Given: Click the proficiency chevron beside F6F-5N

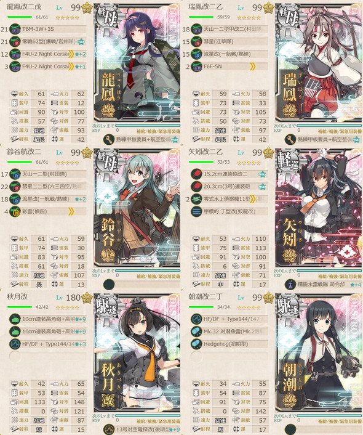Looking at the screenshot, I should click(252, 67).
